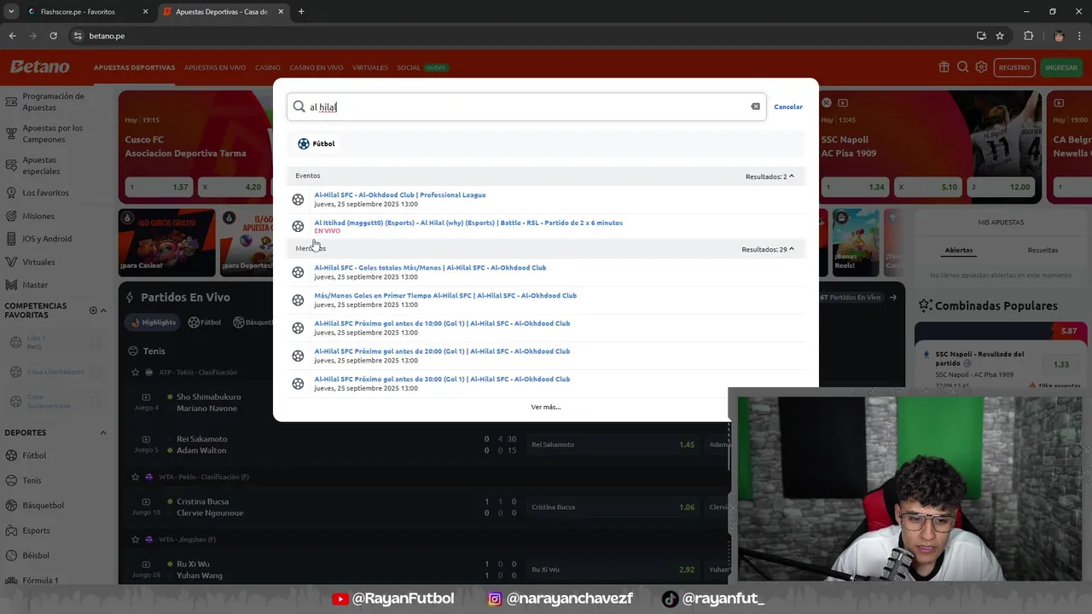The image size is (1092, 614).
Task: Open Chrome profile avatar
Action: click(x=1059, y=36)
